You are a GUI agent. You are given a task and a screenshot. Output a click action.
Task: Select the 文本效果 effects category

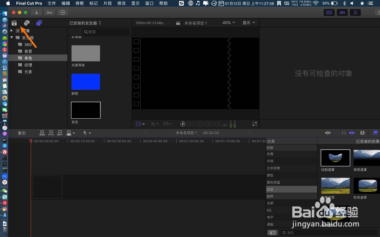(291, 168)
